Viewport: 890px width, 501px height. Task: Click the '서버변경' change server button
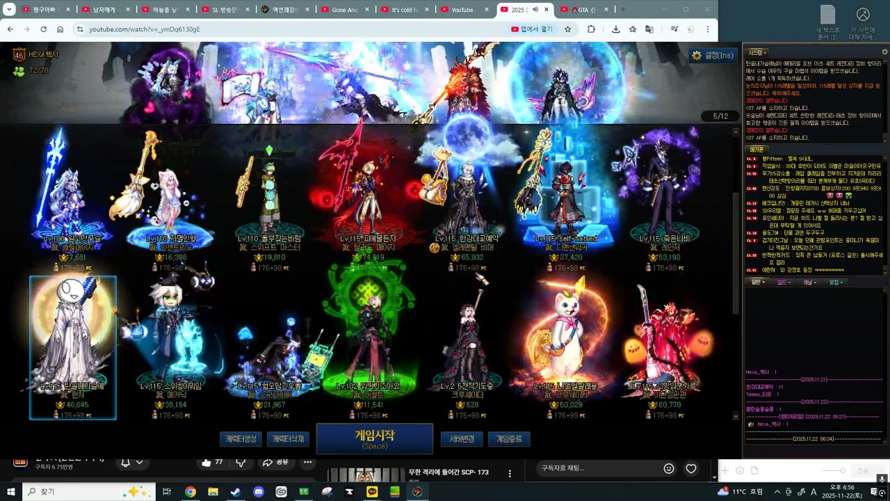pos(462,439)
